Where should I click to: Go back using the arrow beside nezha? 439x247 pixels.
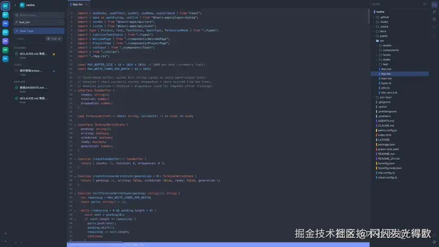15,5
